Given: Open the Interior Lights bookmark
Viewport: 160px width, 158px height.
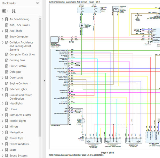Looking at the screenshot, I should (x=18, y=121).
